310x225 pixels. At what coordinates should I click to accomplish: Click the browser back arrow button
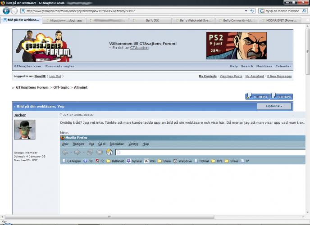point(6,11)
